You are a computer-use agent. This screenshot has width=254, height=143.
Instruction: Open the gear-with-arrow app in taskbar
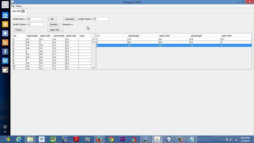65,139
